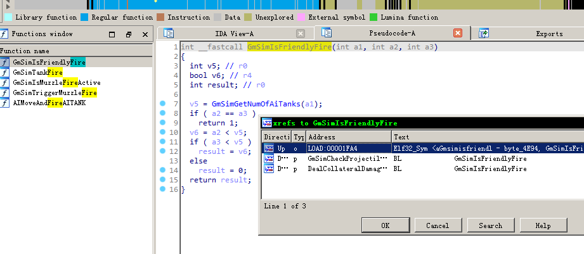The width and height of the screenshot is (584, 254).
Task: Toggle breakpoint dot on line 14
Action: point(162,170)
